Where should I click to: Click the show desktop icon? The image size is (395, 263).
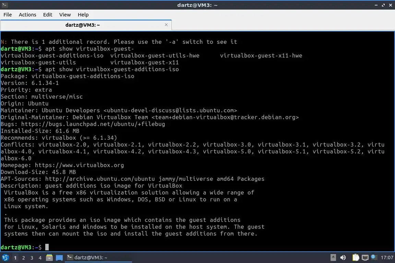(59, 258)
